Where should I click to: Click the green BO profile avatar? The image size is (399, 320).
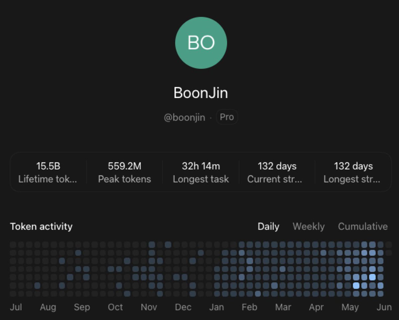click(201, 43)
